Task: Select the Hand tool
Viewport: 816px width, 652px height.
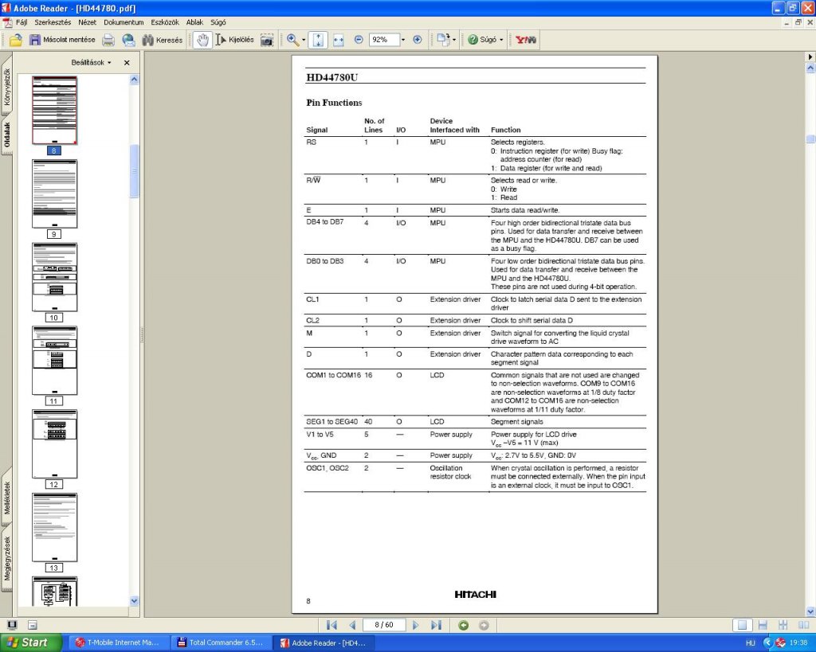Action: tap(202, 40)
